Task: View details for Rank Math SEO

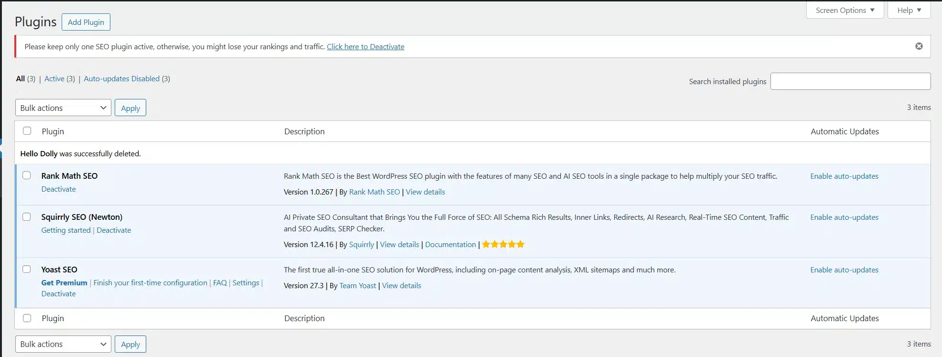Action: pyautogui.click(x=425, y=192)
